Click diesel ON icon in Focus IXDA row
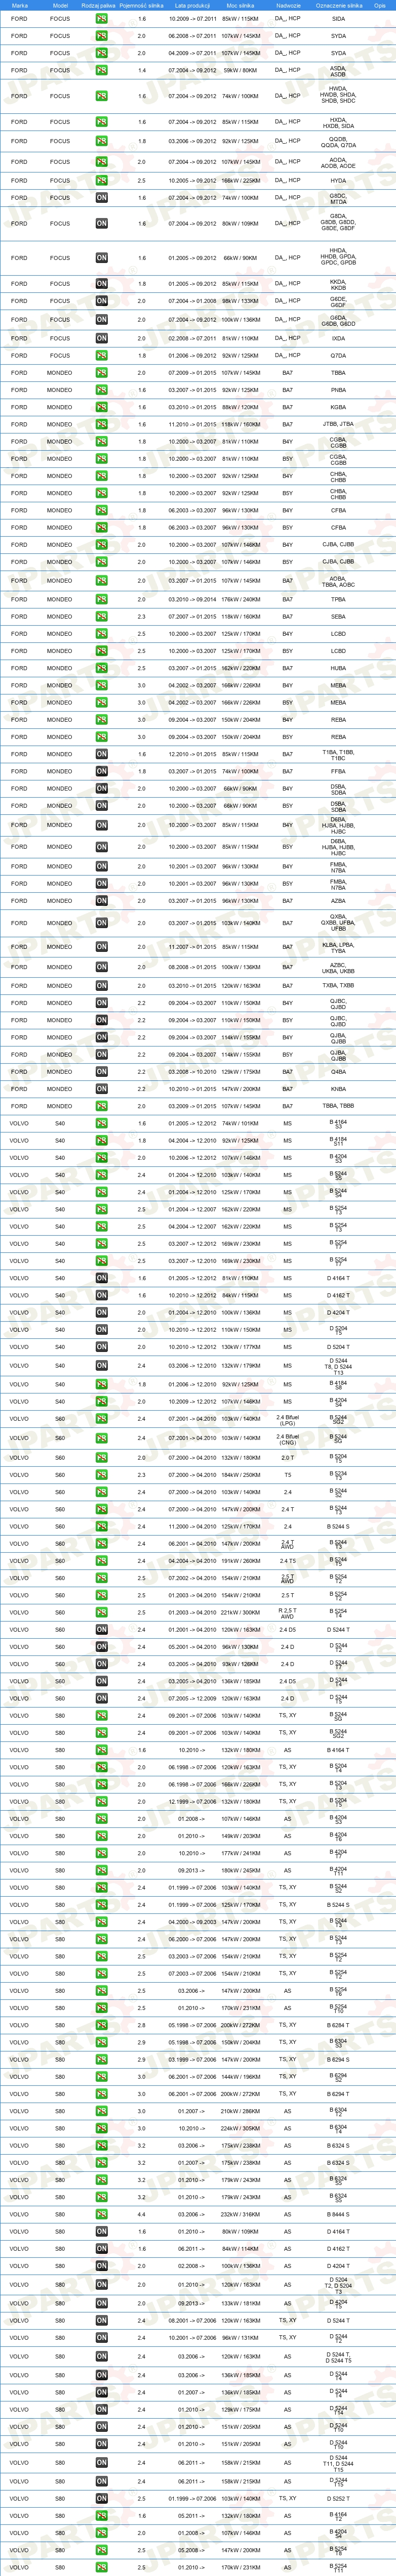396x2576 pixels. (x=101, y=338)
